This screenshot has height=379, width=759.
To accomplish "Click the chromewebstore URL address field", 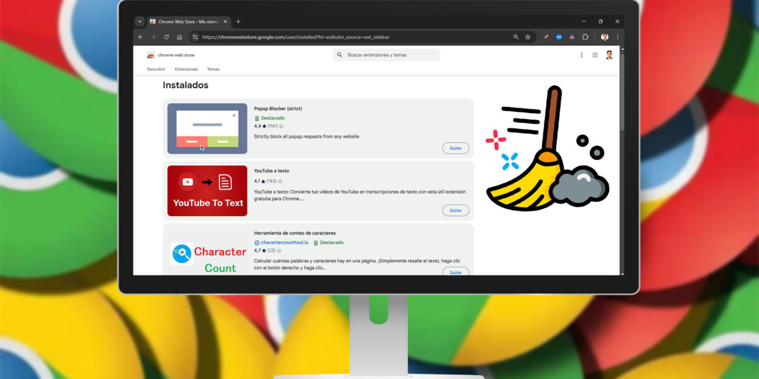I will coord(362,37).
